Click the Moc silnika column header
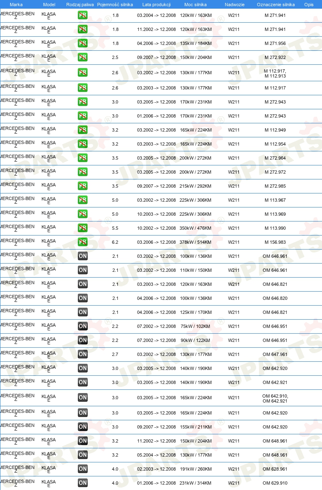322x490 pixels. click(x=196, y=5)
